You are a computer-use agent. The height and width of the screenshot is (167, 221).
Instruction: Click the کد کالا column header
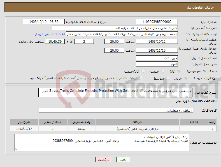194,122
